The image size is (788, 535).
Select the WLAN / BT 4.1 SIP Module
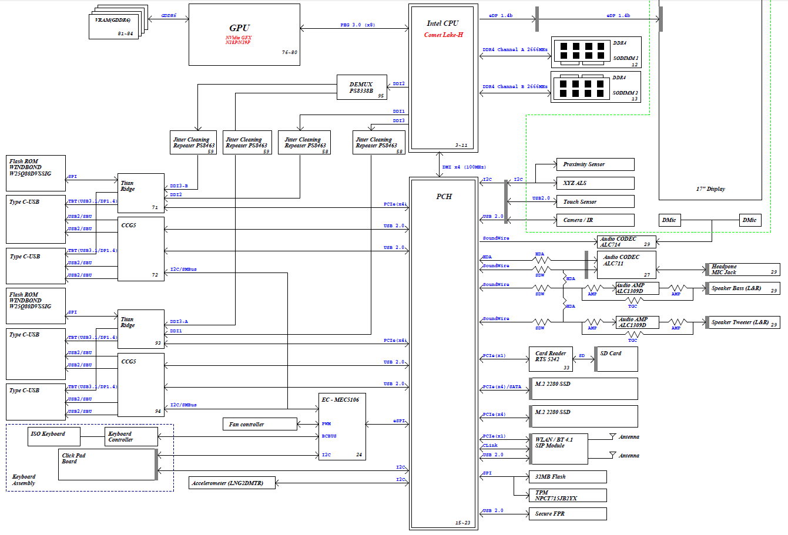click(x=558, y=449)
